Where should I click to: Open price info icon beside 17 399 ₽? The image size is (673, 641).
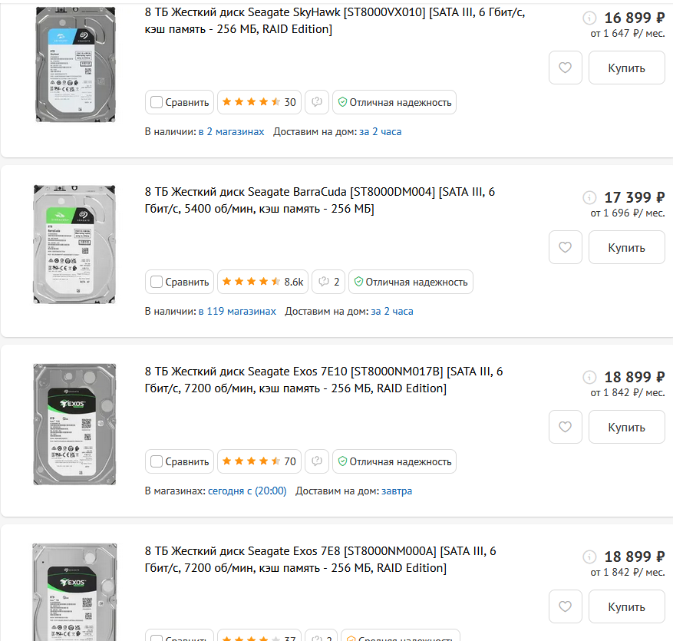(589, 198)
